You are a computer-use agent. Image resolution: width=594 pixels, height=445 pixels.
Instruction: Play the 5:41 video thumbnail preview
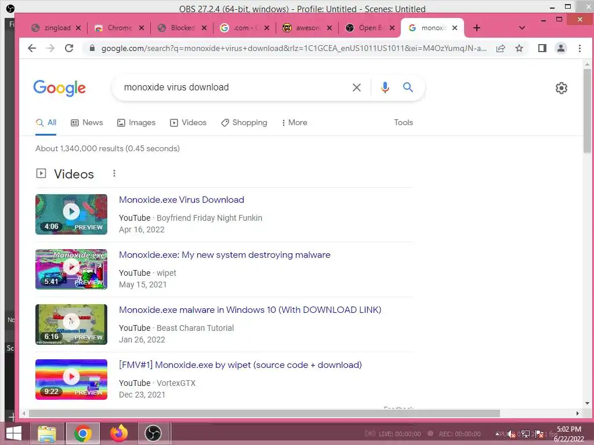click(71, 269)
